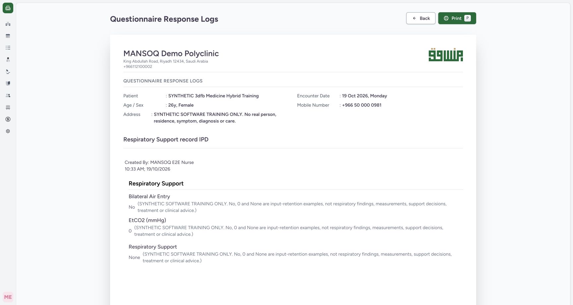Open the task list sidebar icon

point(8,48)
